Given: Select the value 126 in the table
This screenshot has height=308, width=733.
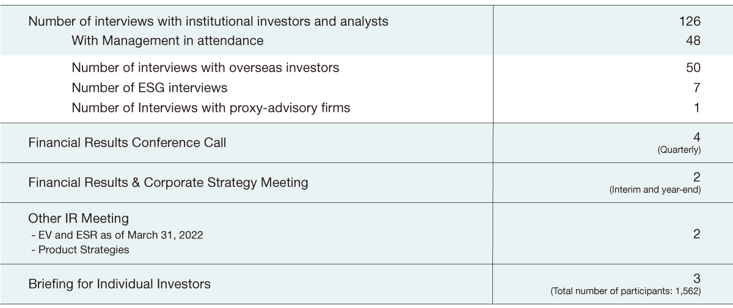Looking at the screenshot, I should 689,21.
